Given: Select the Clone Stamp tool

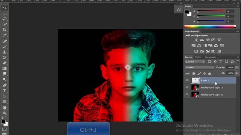Looking at the screenshot, I should coord(5,52).
